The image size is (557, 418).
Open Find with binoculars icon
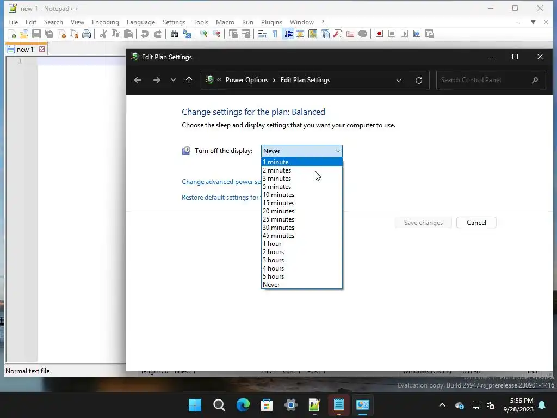(x=174, y=34)
